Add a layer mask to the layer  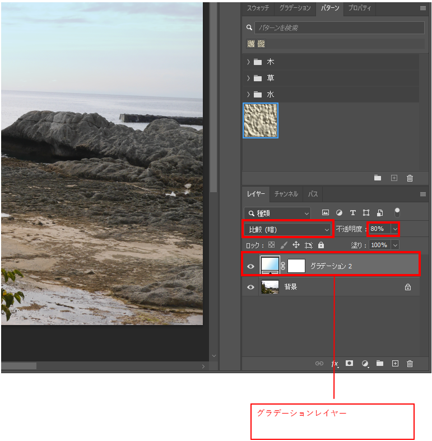[350, 364]
